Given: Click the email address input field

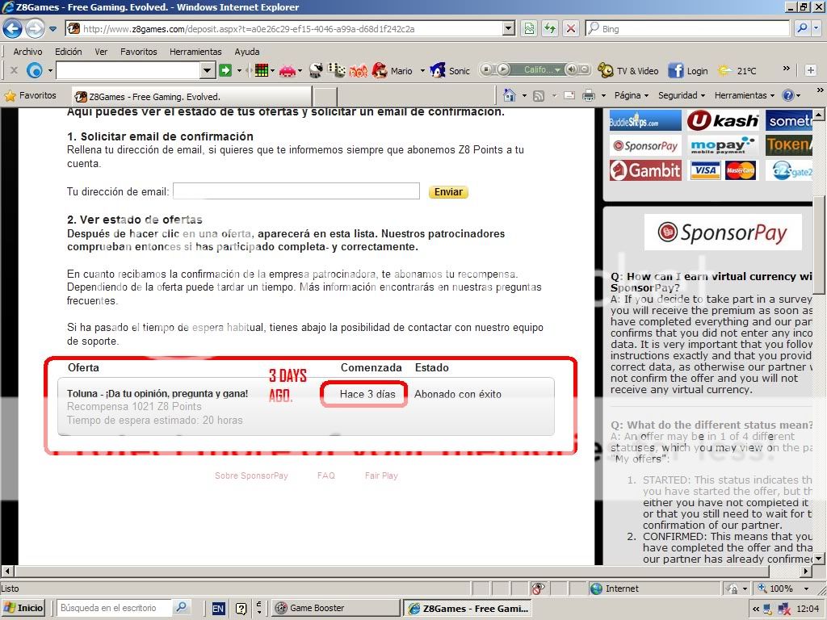Looking at the screenshot, I should [296, 191].
